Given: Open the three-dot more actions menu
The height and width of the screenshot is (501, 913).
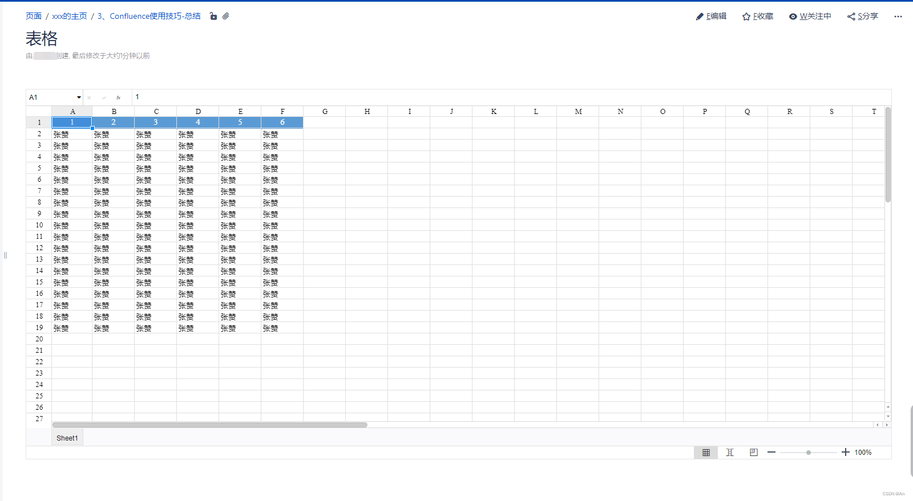Looking at the screenshot, I should pyautogui.click(x=898, y=17).
